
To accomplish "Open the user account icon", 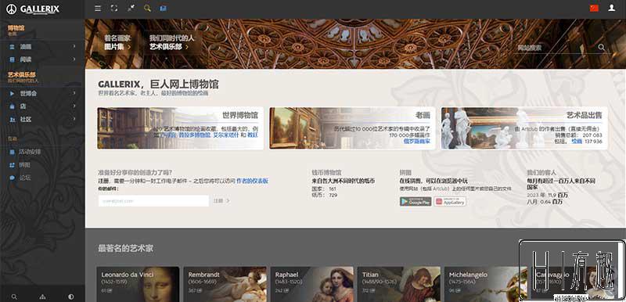I will 611,8.
